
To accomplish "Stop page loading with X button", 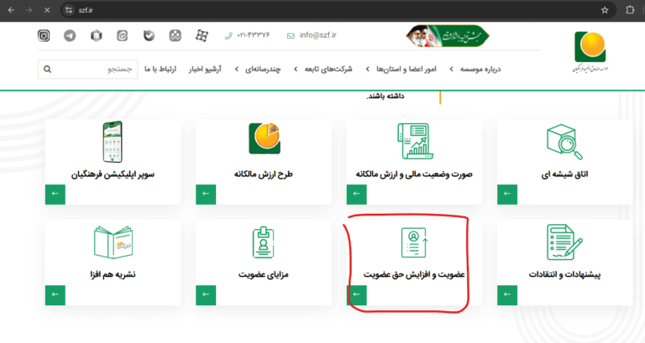I will [x=47, y=10].
